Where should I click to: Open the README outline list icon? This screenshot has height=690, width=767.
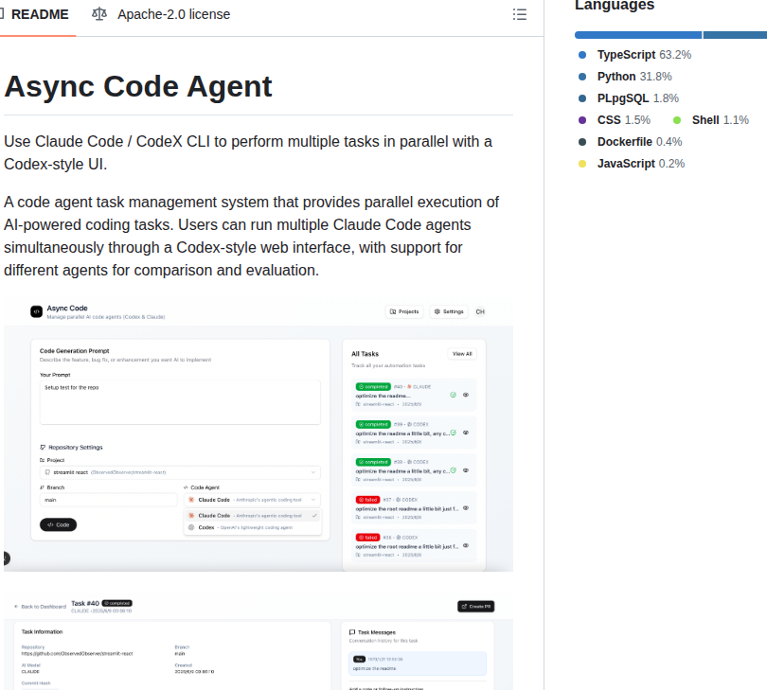[x=520, y=14]
